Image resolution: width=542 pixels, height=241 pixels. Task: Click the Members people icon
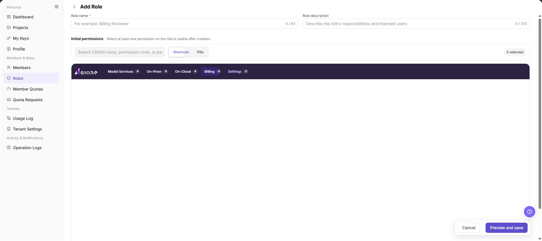tap(9, 68)
